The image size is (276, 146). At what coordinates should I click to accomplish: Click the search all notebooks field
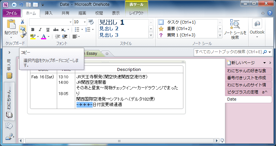pyautogui.click(x=229, y=52)
